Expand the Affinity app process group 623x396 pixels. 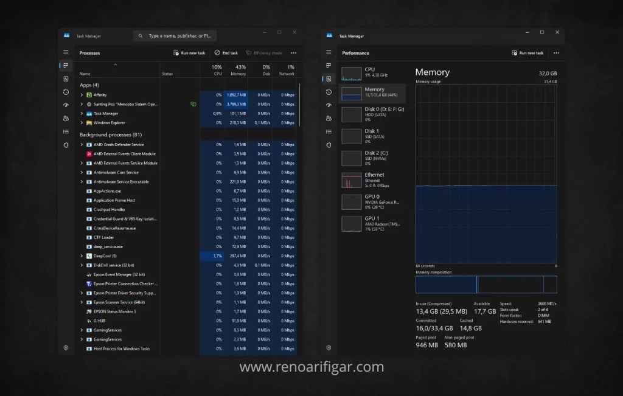pyautogui.click(x=82, y=95)
